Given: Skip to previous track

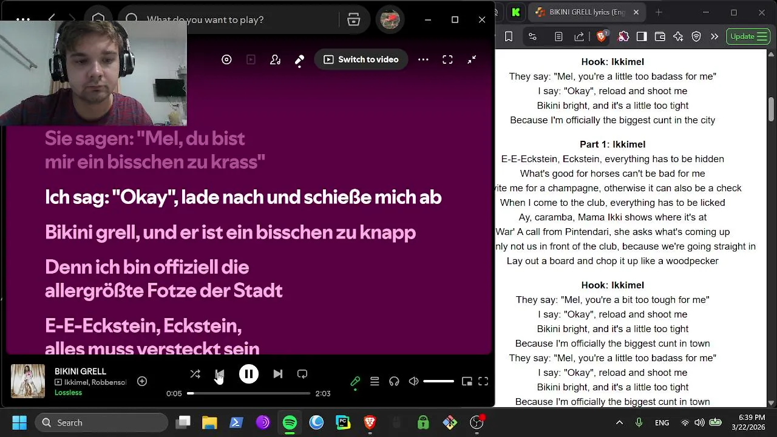Looking at the screenshot, I should point(220,374).
